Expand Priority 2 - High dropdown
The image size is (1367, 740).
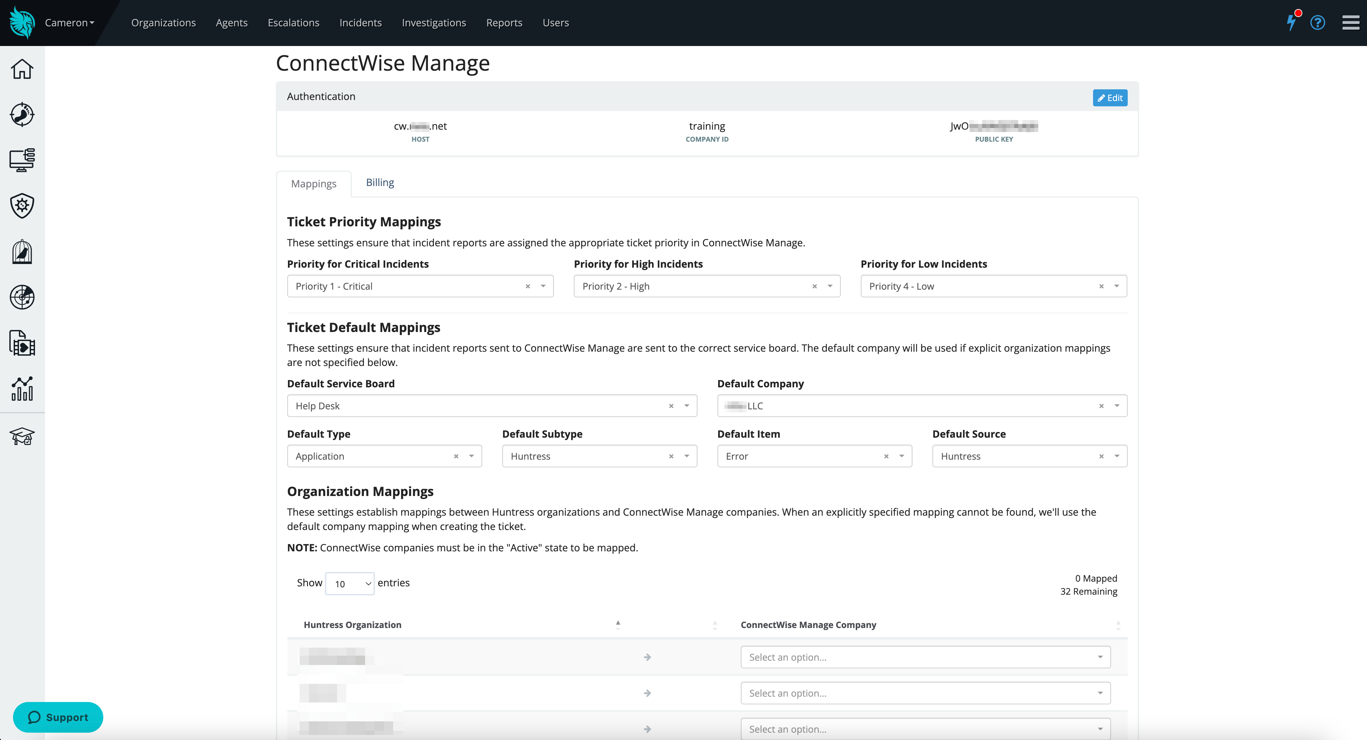point(830,286)
